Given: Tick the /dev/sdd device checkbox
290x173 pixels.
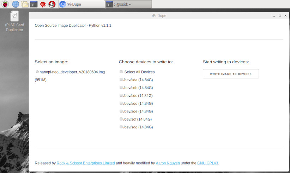Looking at the screenshot, I should [x=121, y=103].
